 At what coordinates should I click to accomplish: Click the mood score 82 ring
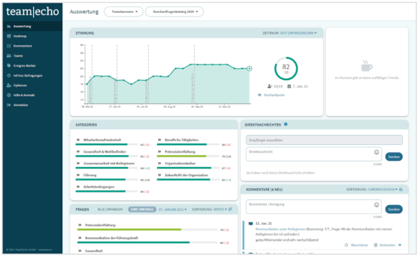(286, 69)
